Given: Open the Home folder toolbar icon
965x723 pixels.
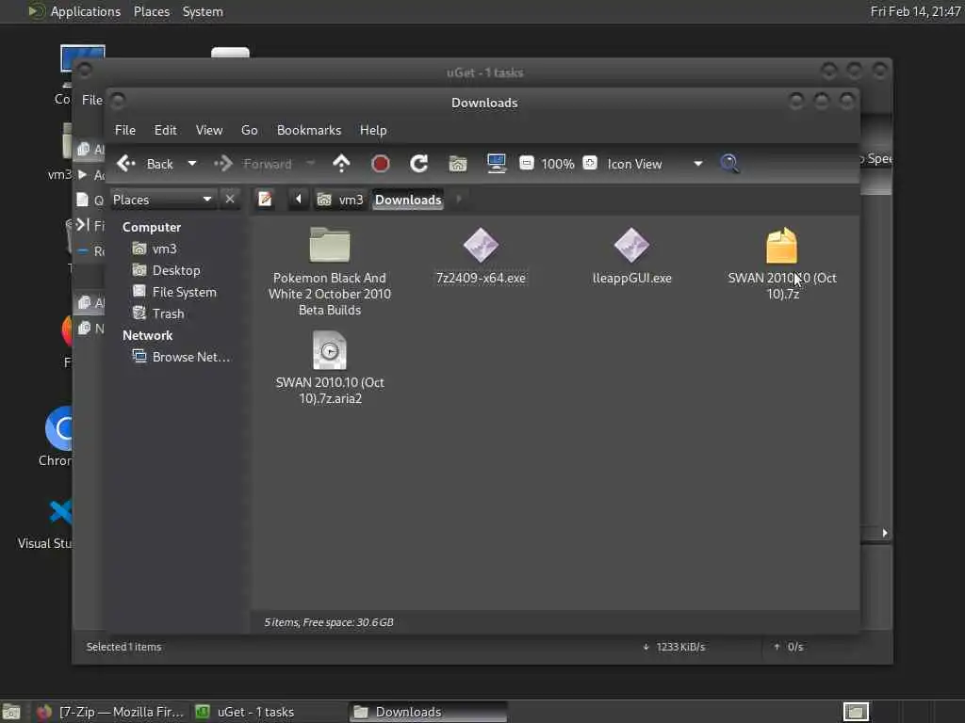Looking at the screenshot, I should tap(458, 164).
